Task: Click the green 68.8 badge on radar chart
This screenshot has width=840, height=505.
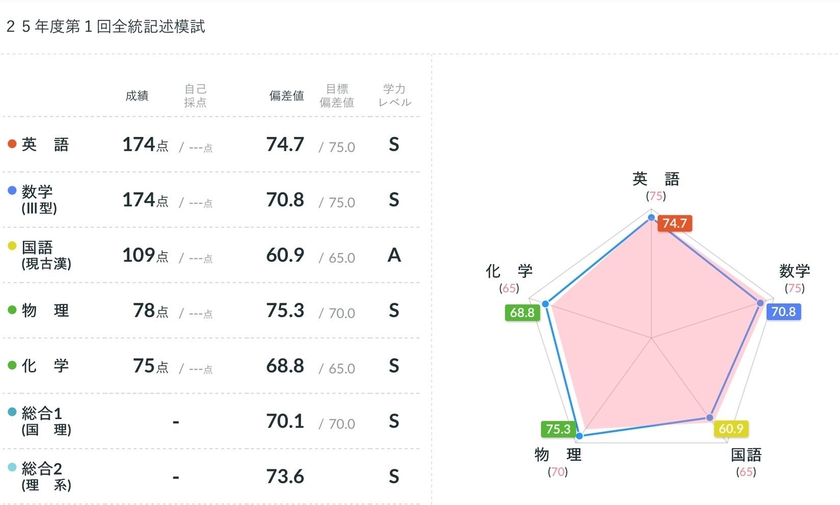Action: pos(522,313)
